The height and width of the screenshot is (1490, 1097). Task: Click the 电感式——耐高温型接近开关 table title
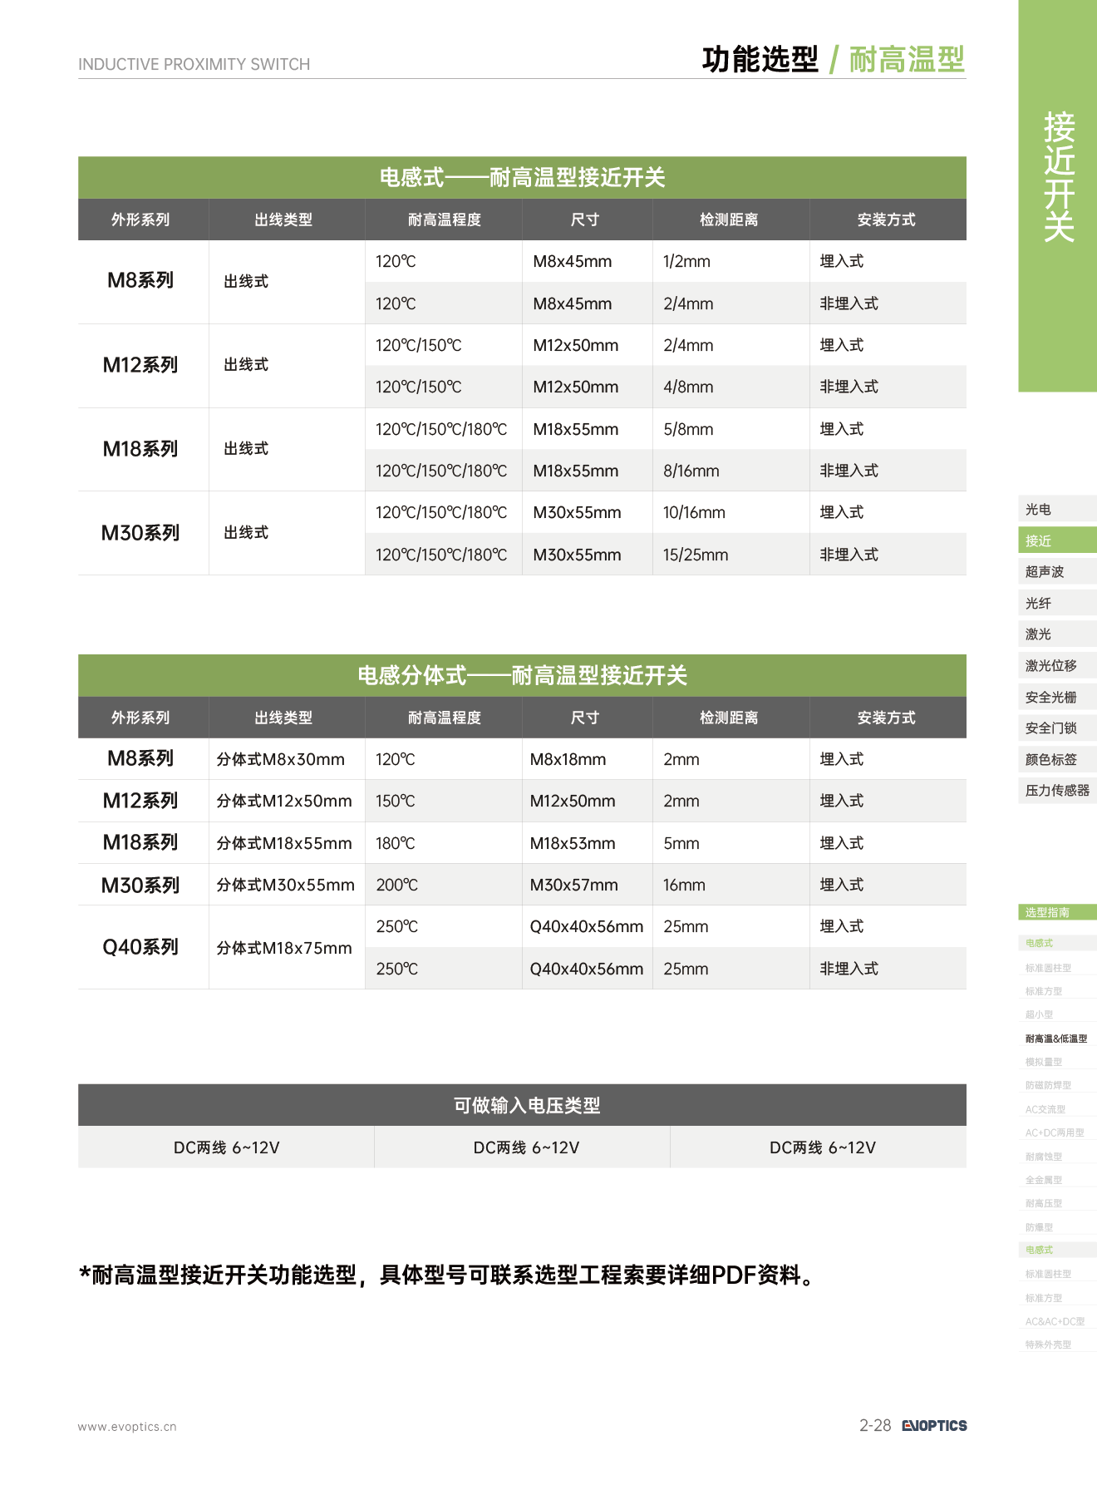(522, 177)
